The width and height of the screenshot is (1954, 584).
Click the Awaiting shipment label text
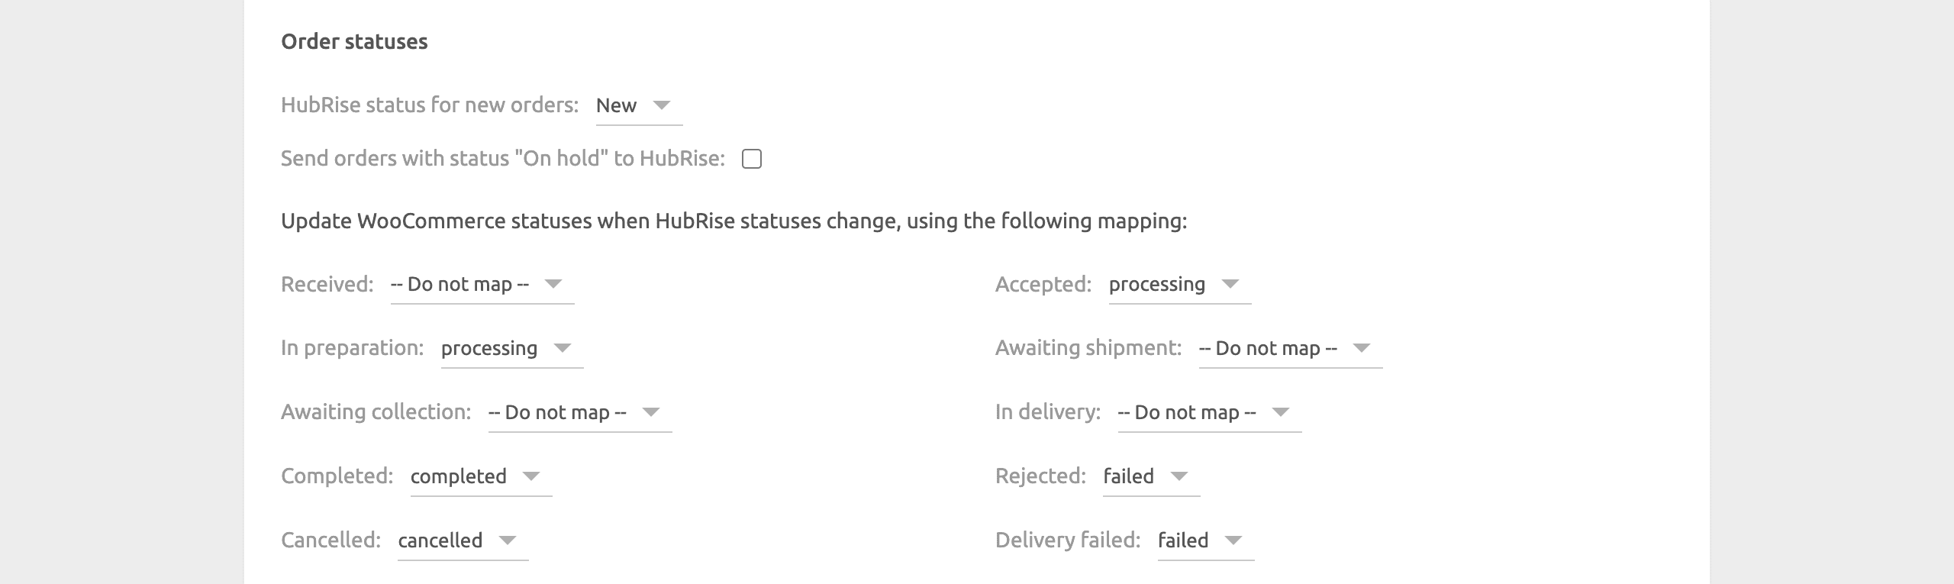coord(1087,348)
